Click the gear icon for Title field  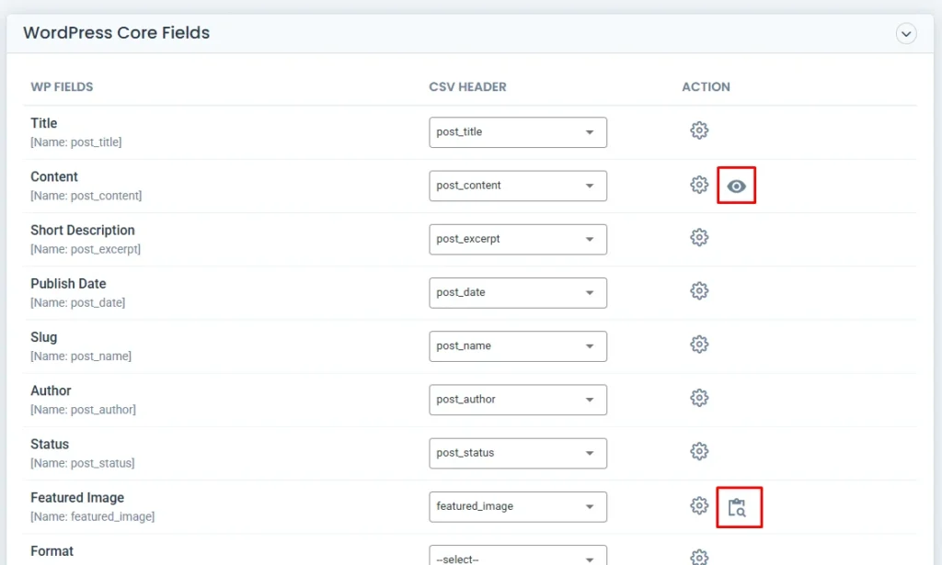click(699, 130)
